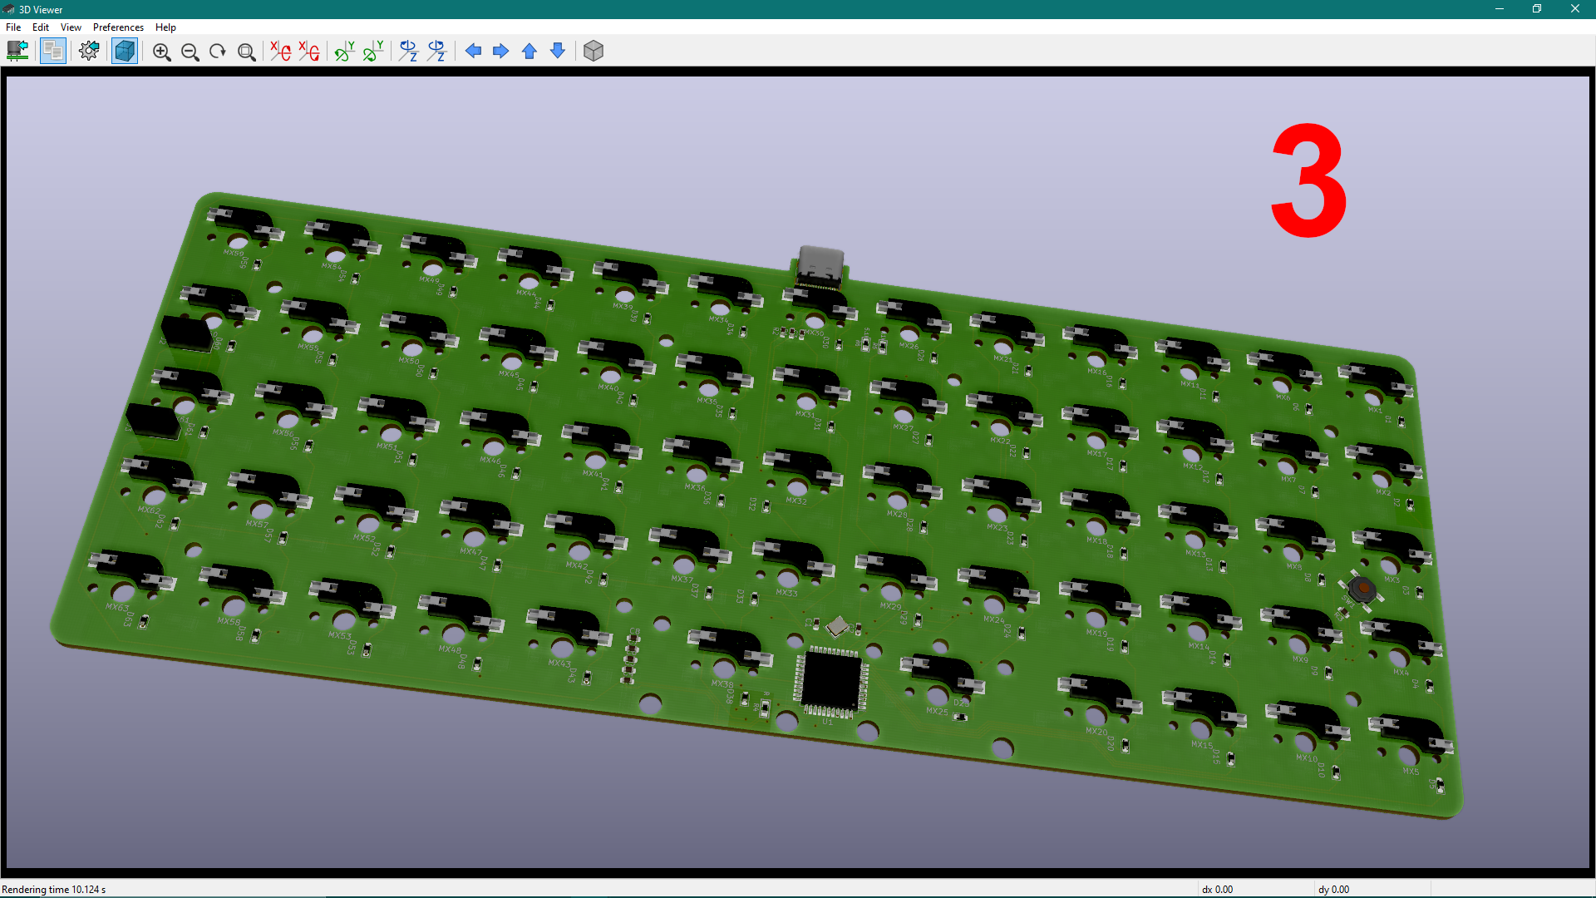The width and height of the screenshot is (1596, 898).
Task: Open the render options settings
Action: (89, 51)
